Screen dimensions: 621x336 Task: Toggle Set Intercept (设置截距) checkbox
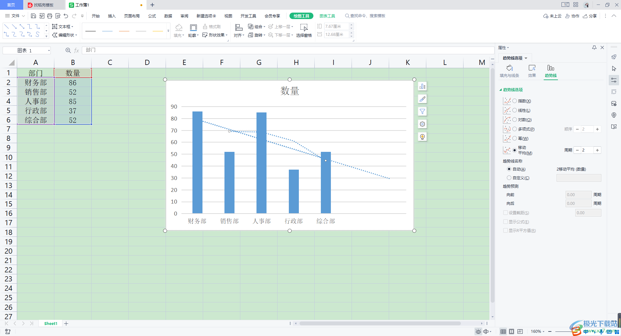pos(506,213)
